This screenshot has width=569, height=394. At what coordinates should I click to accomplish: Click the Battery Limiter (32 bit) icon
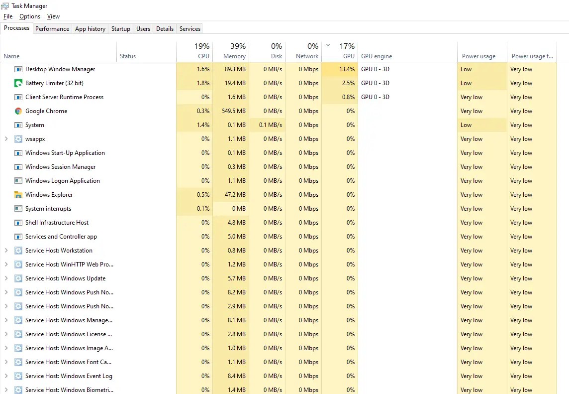pyautogui.click(x=18, y=83)
